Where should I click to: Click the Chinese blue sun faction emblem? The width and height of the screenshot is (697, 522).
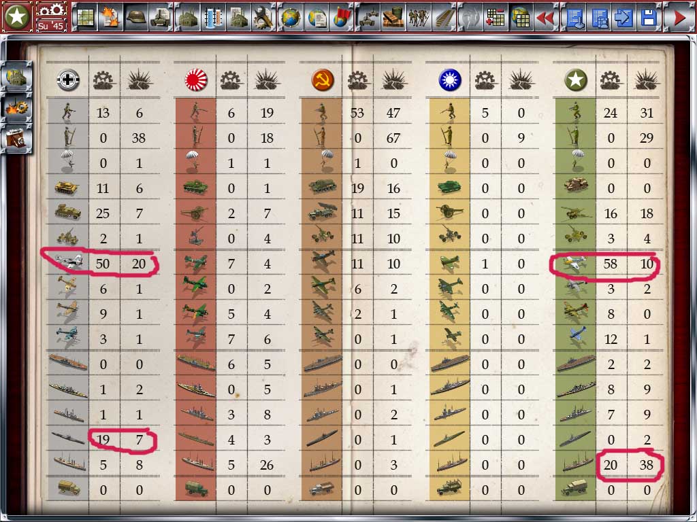(449, 80)
